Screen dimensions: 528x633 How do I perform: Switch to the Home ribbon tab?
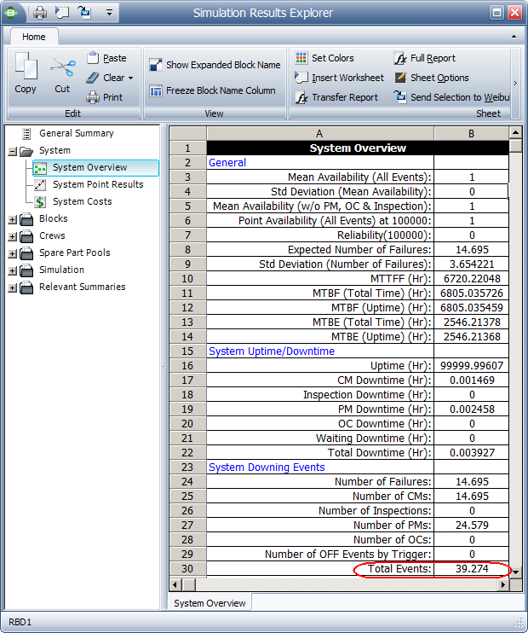[34, 37]
